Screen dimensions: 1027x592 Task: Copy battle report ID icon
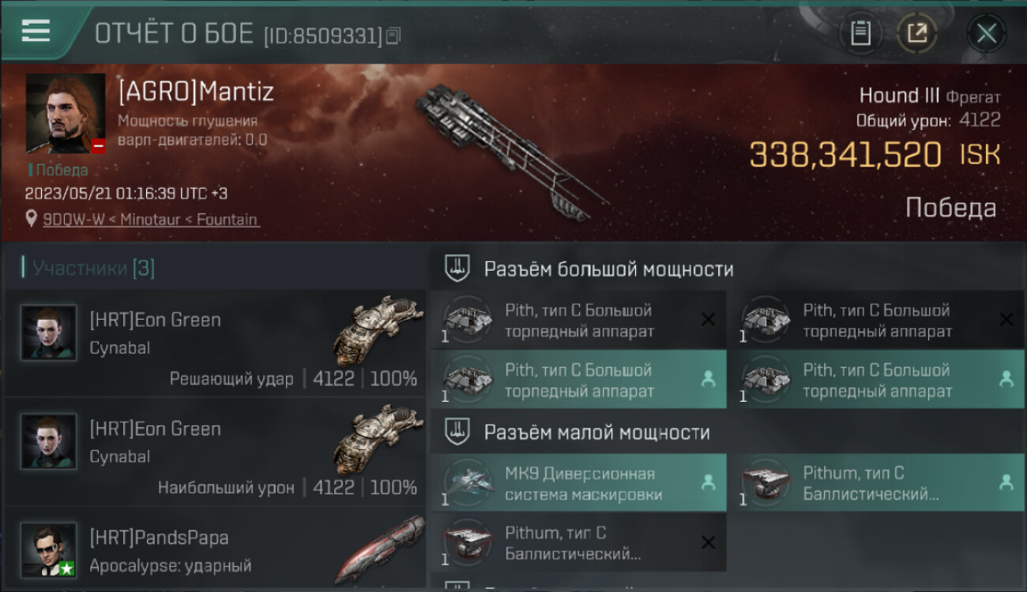pos(394,36)
